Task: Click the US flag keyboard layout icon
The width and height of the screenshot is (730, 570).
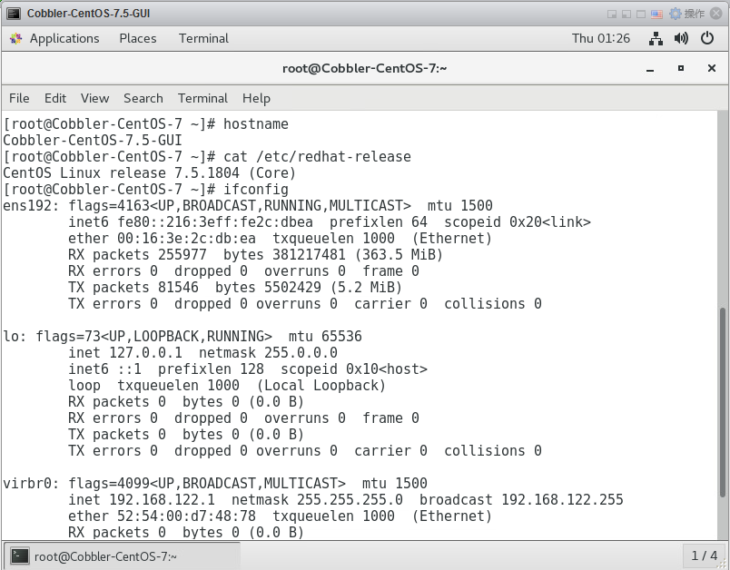Action: (656, 14)
